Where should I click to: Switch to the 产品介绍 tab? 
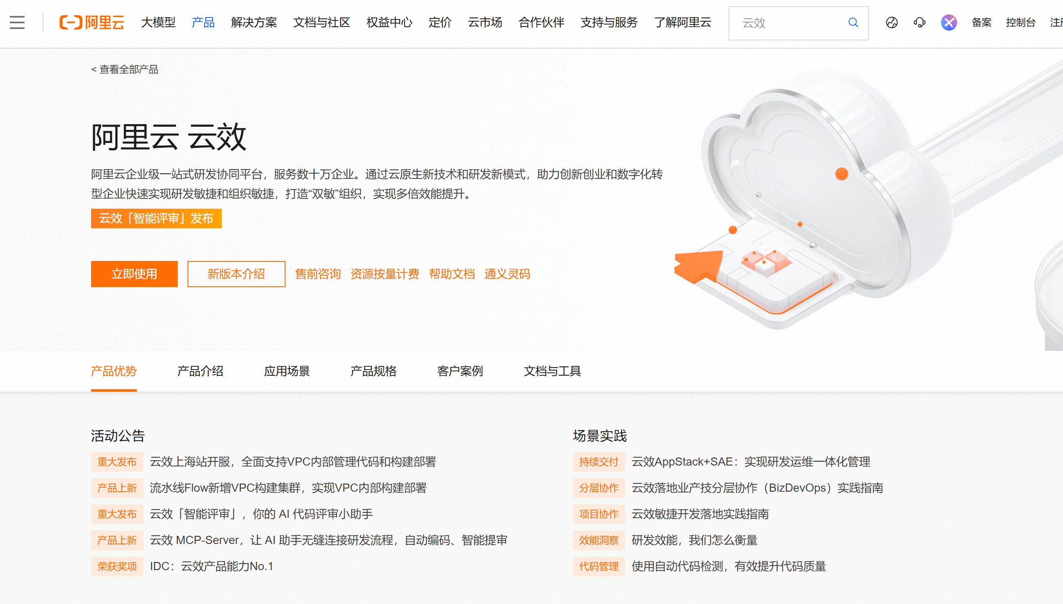[x=200, y=371]
